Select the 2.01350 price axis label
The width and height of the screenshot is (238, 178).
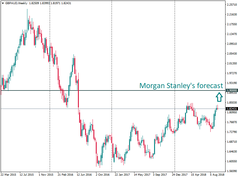coord(231,63)
